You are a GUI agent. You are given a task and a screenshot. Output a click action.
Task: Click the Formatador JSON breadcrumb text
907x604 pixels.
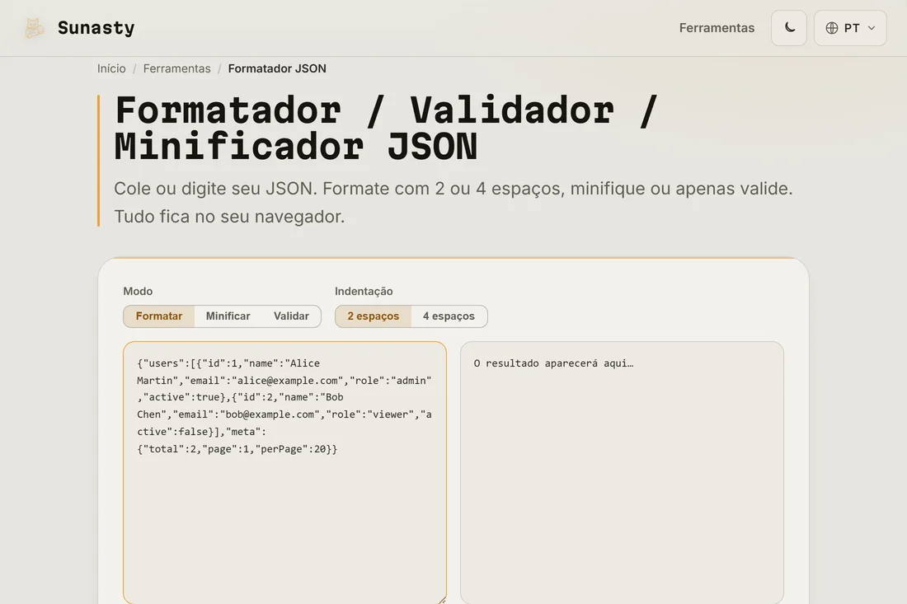point(277,68)
